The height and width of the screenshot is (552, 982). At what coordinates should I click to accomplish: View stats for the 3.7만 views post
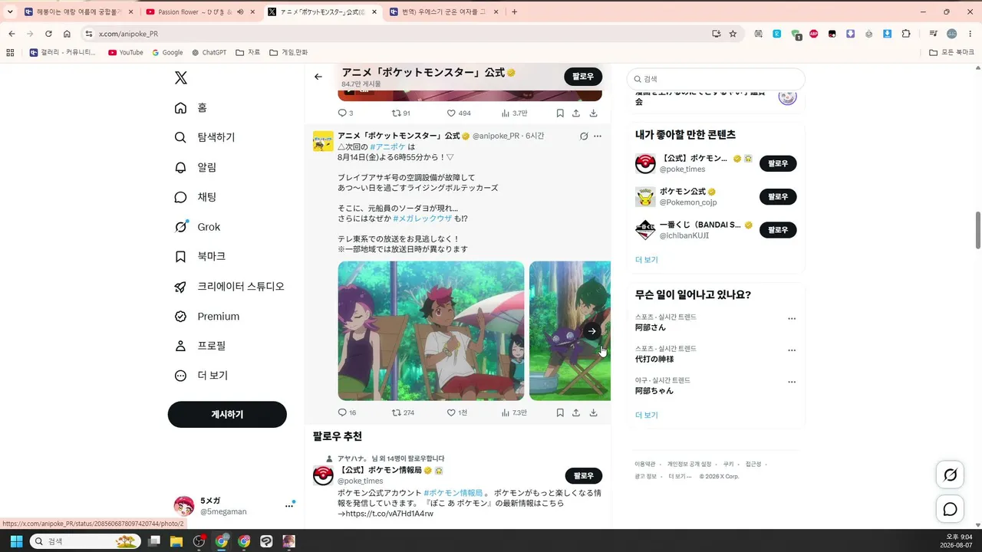coord(514,113)
